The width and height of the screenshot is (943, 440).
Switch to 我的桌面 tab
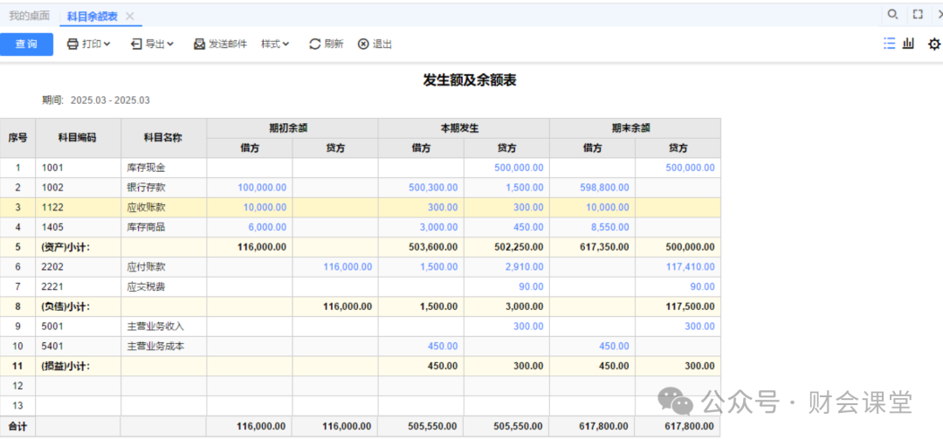(30, 16)
